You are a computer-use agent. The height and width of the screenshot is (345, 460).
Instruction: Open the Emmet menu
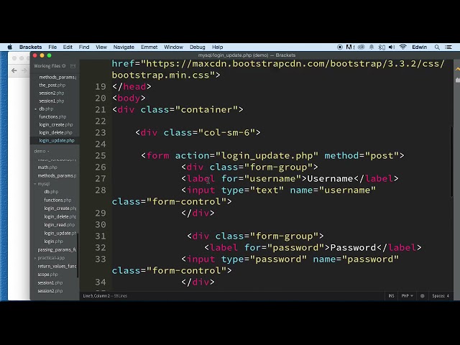coord(149,47)
